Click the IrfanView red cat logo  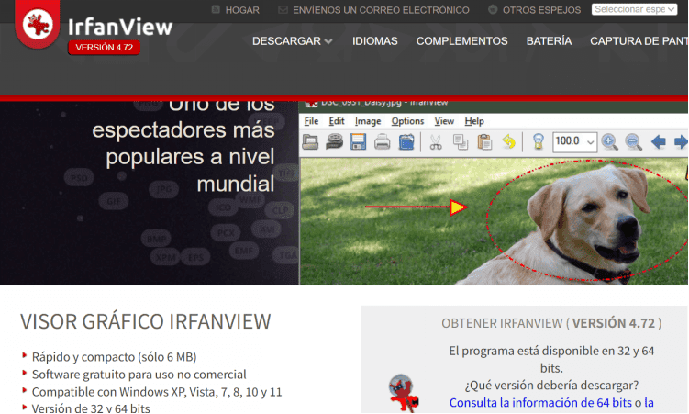coord(38,24)
